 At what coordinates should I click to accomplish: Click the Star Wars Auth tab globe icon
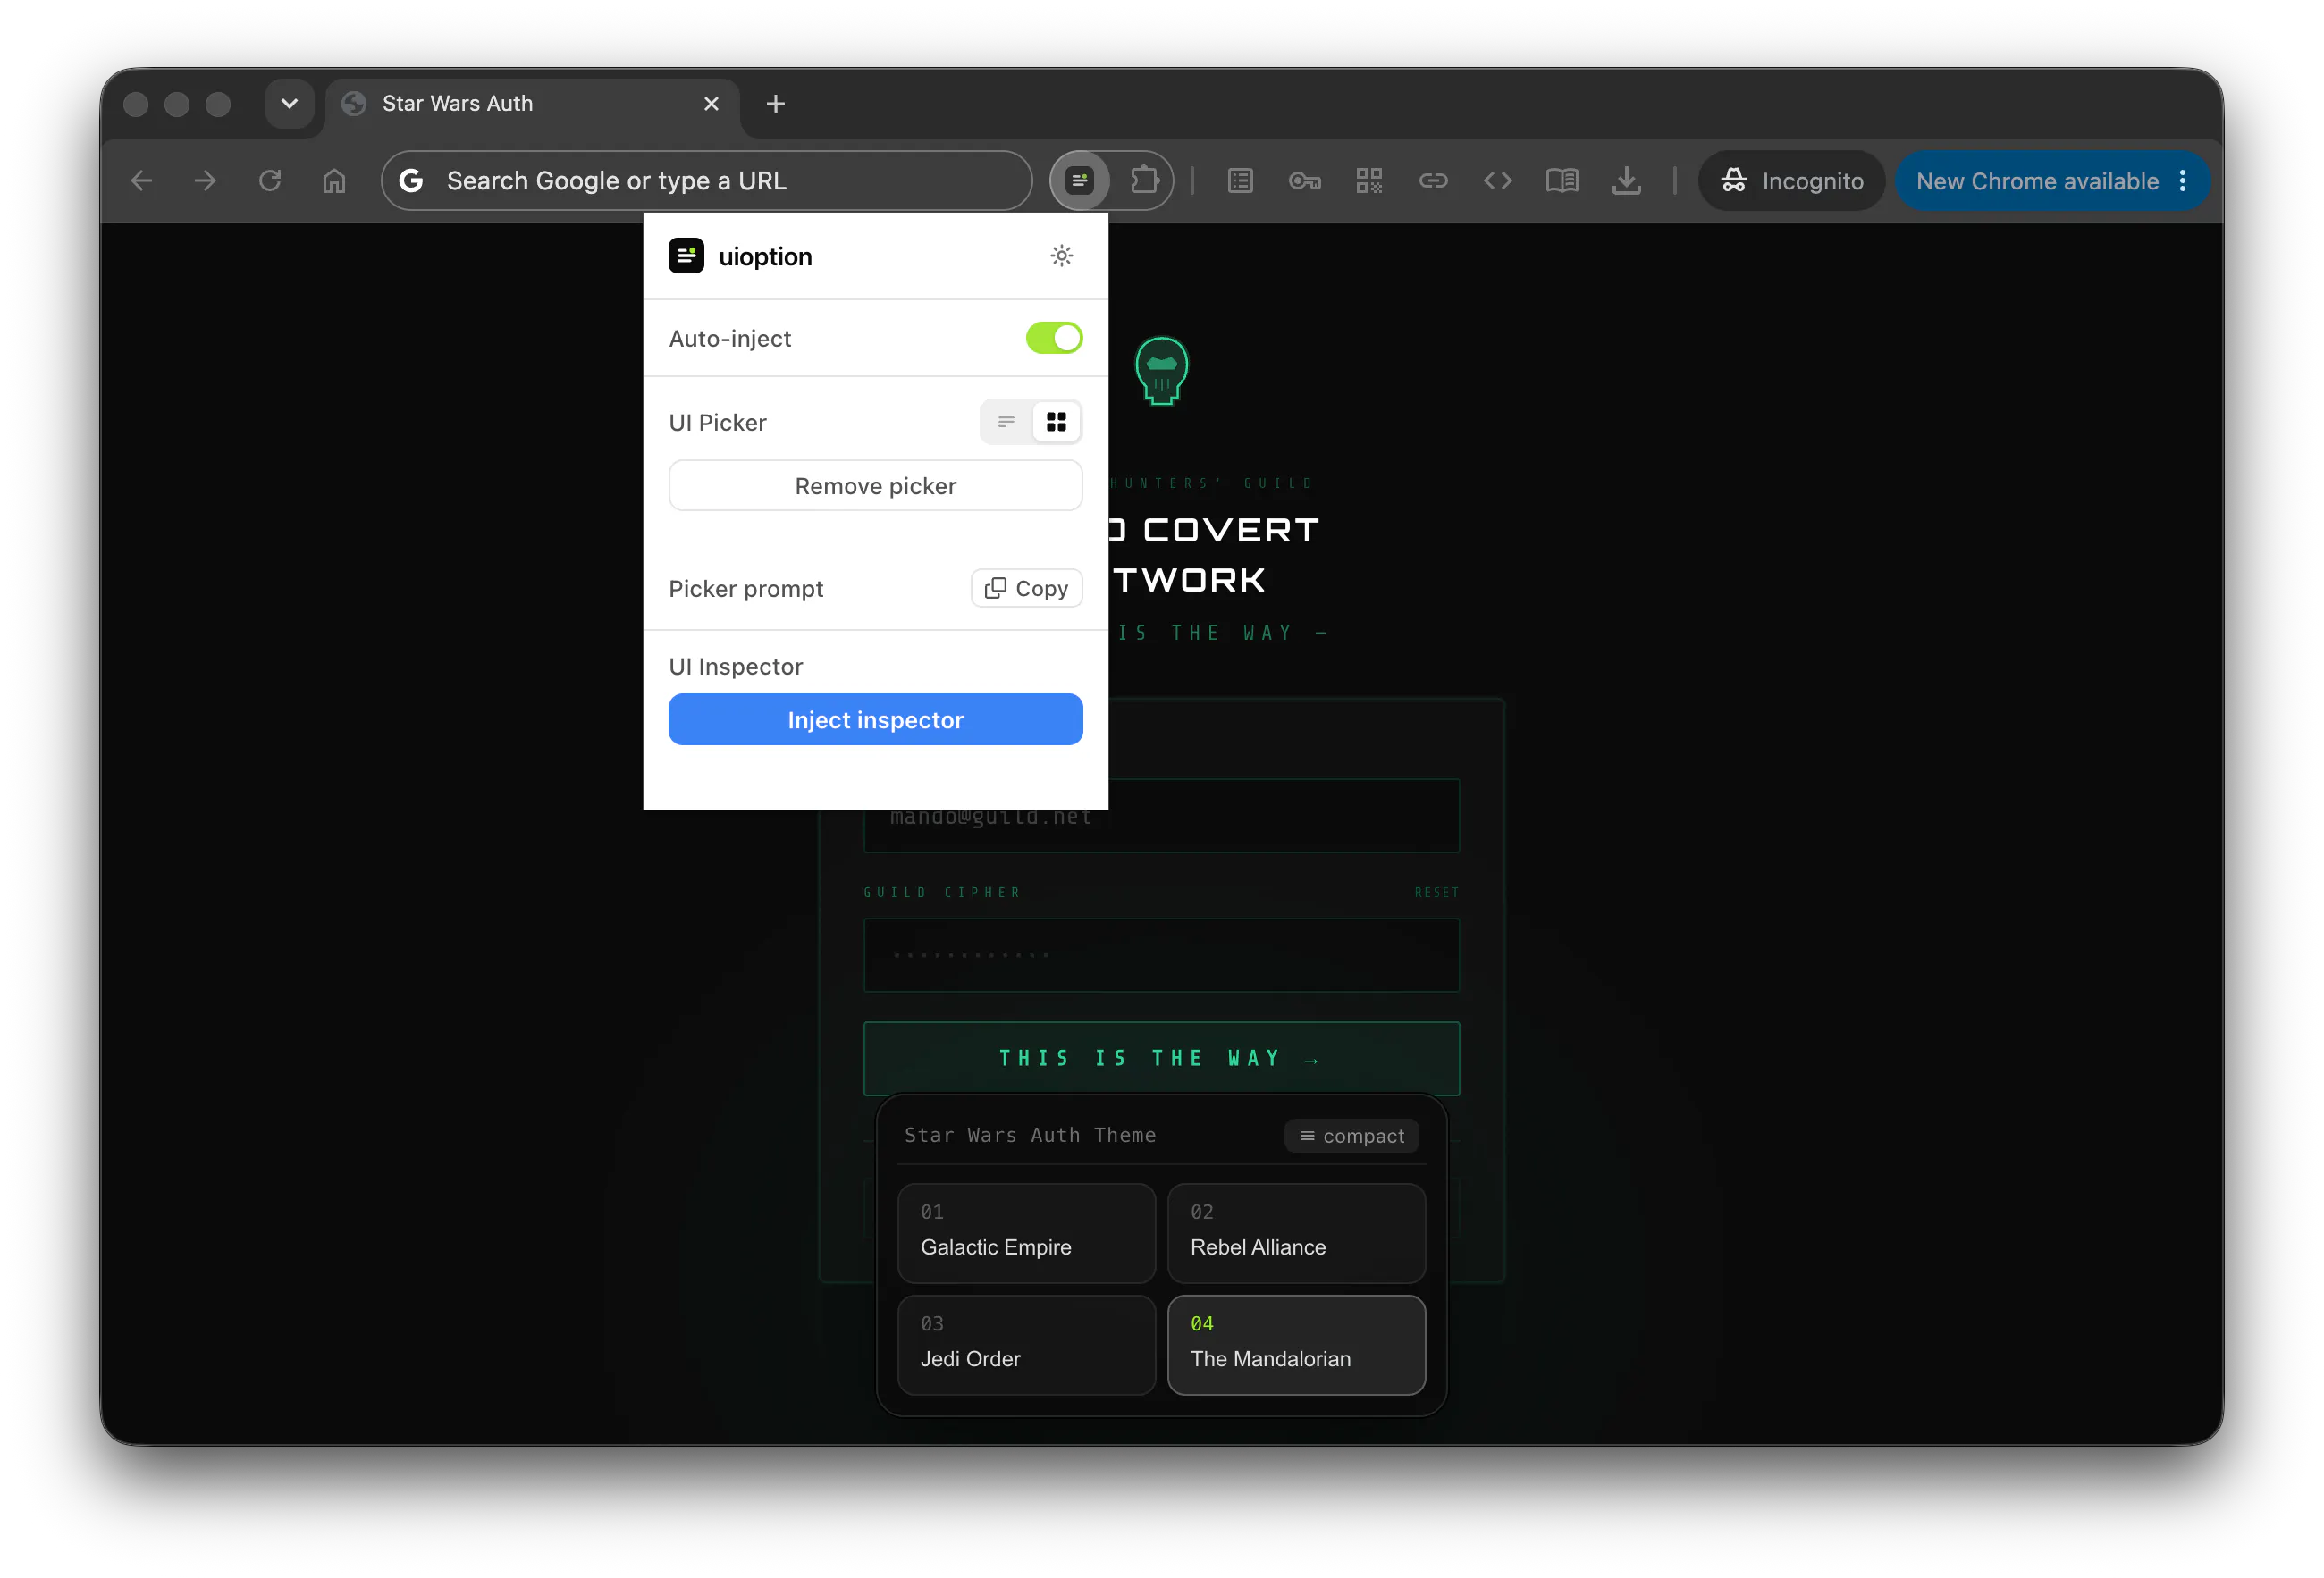pyautogui.click(x=354, y=104)
